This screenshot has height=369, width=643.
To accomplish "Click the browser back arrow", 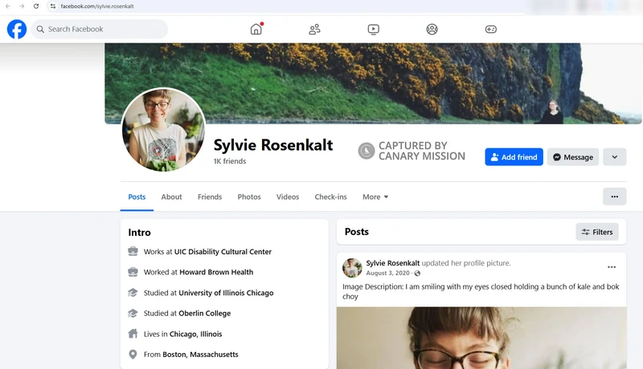I will (8, 6).
